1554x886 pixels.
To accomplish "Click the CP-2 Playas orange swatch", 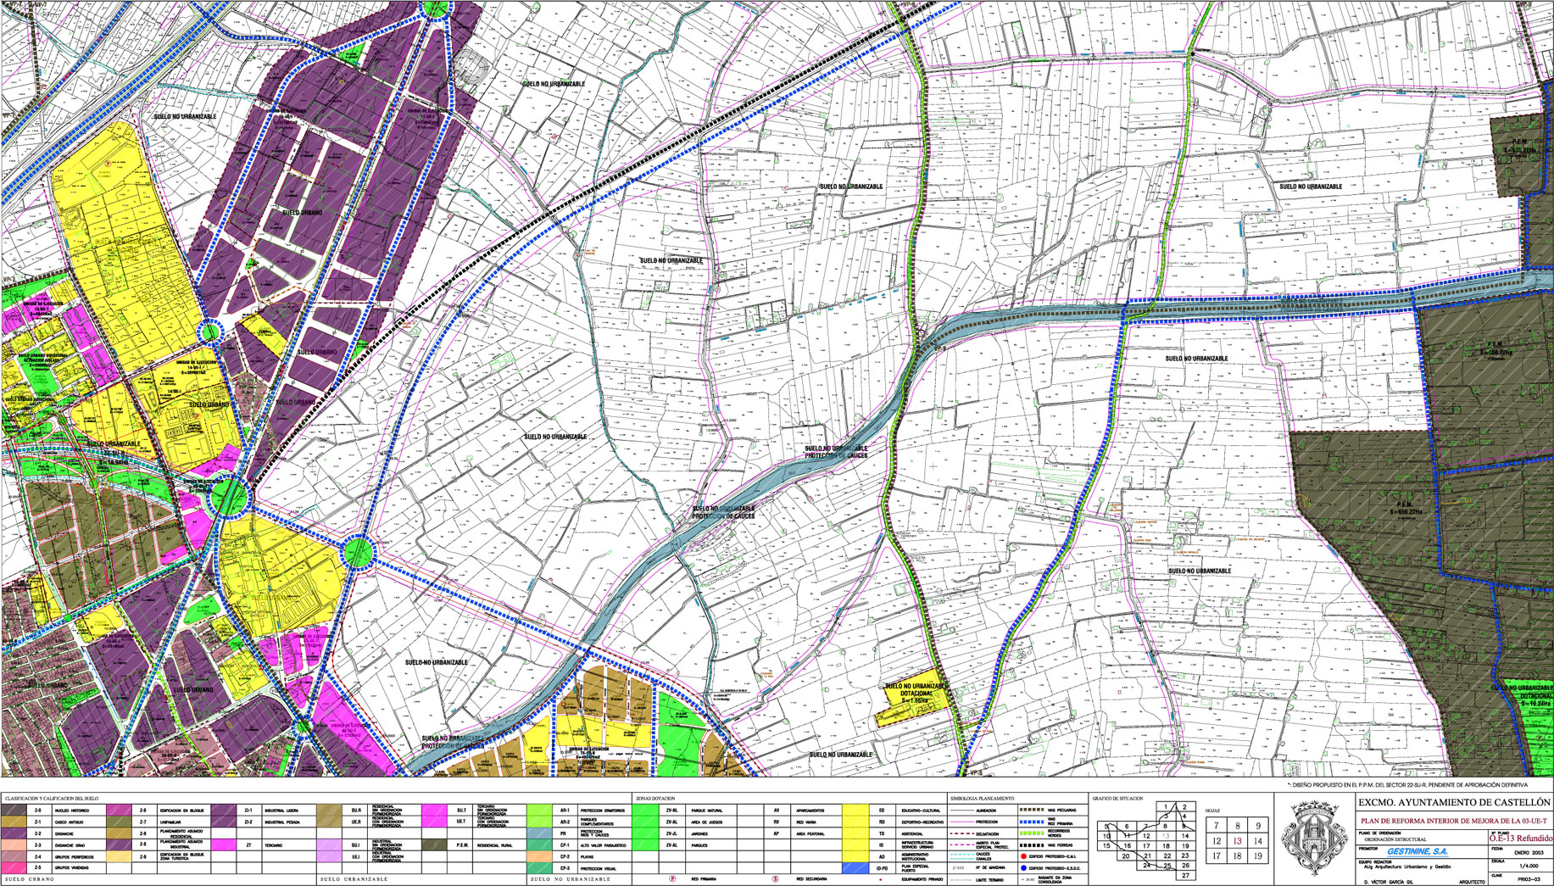I will pos(539,856).
